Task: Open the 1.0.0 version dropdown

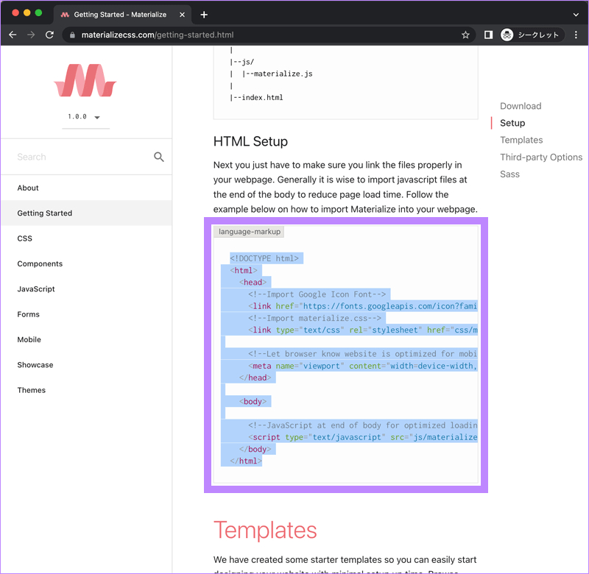Action: [x=85, y=117]
